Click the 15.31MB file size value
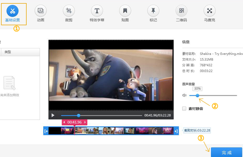 pos(207,59)
